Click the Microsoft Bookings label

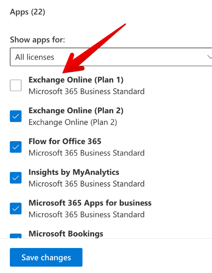pos(66,234)
